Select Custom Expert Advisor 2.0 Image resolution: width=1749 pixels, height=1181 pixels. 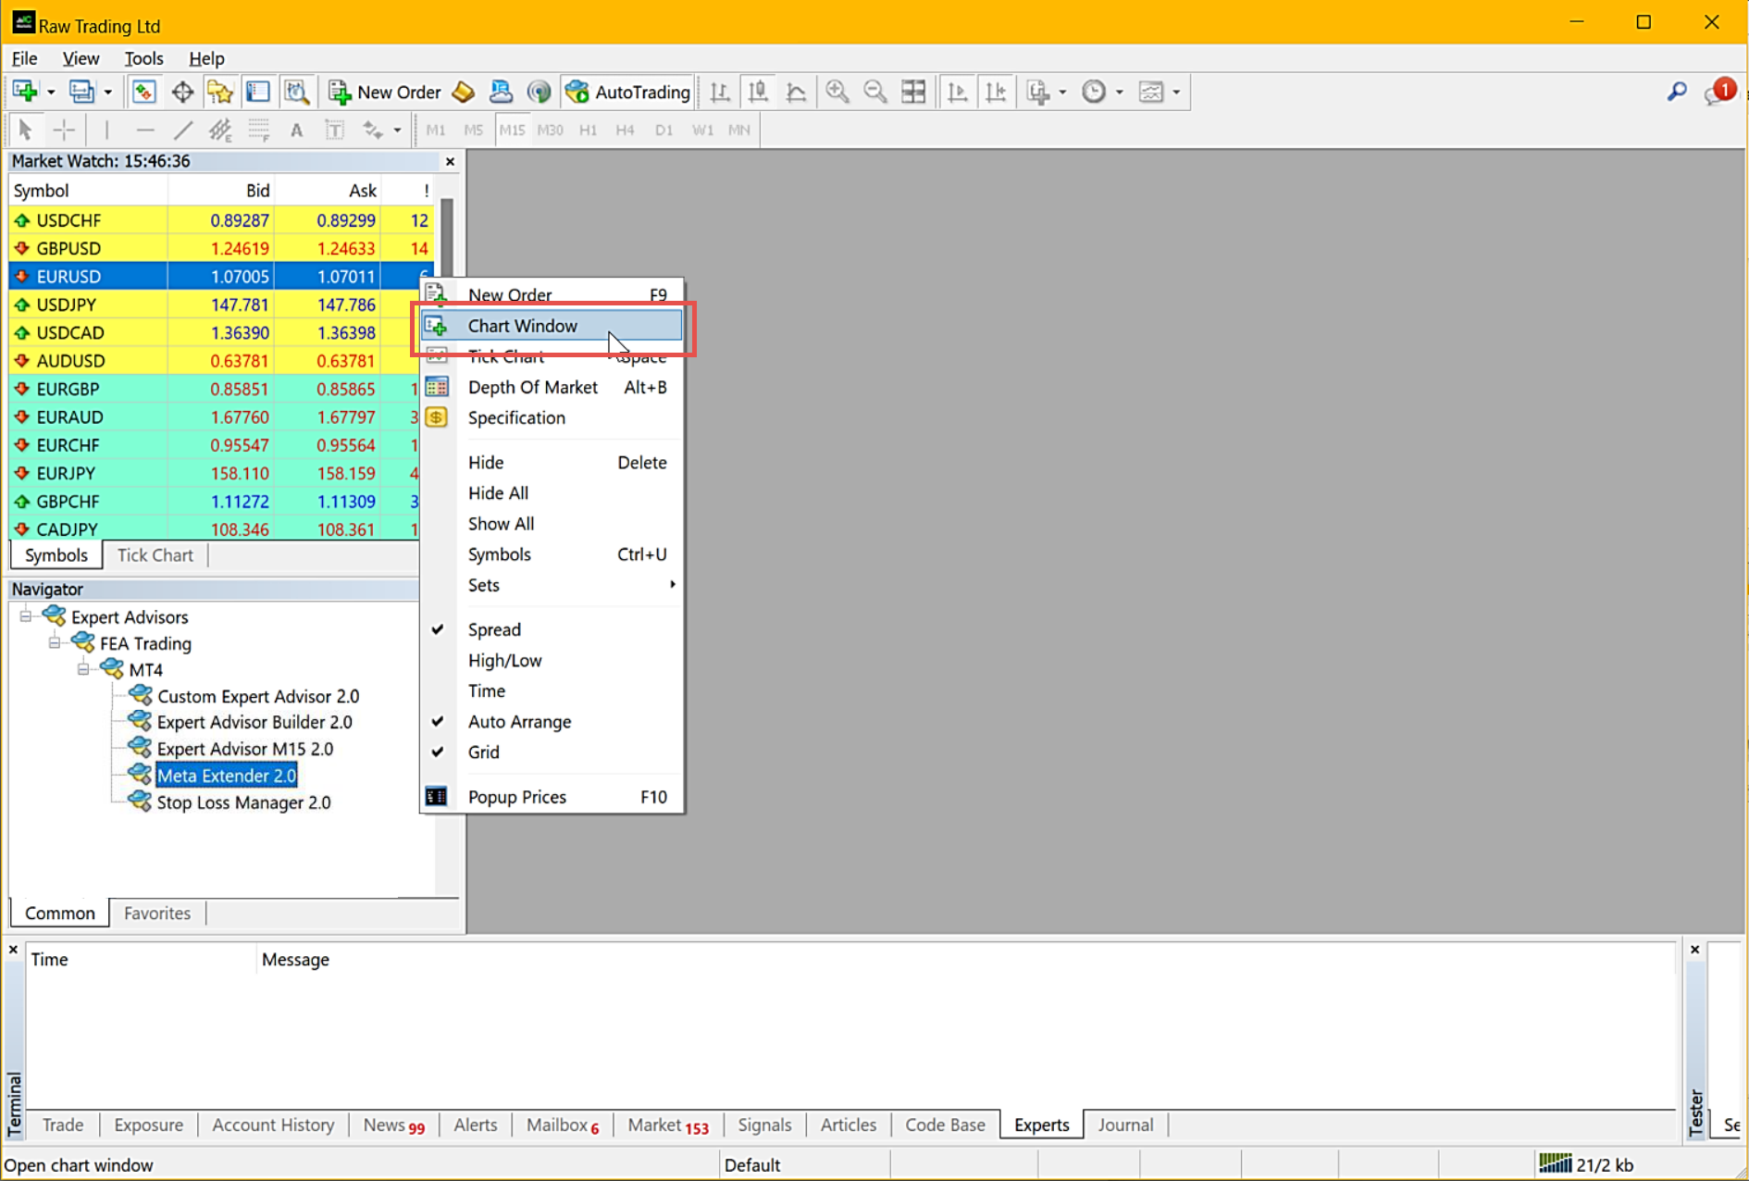(x=258, y=696)
